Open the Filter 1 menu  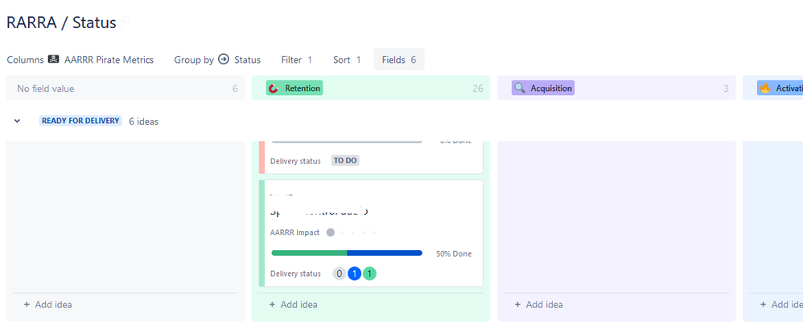point(297,60)
